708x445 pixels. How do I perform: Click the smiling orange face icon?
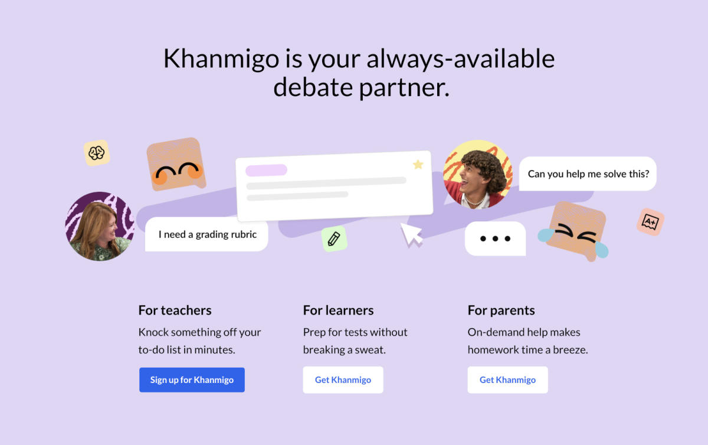click(176, 165)
